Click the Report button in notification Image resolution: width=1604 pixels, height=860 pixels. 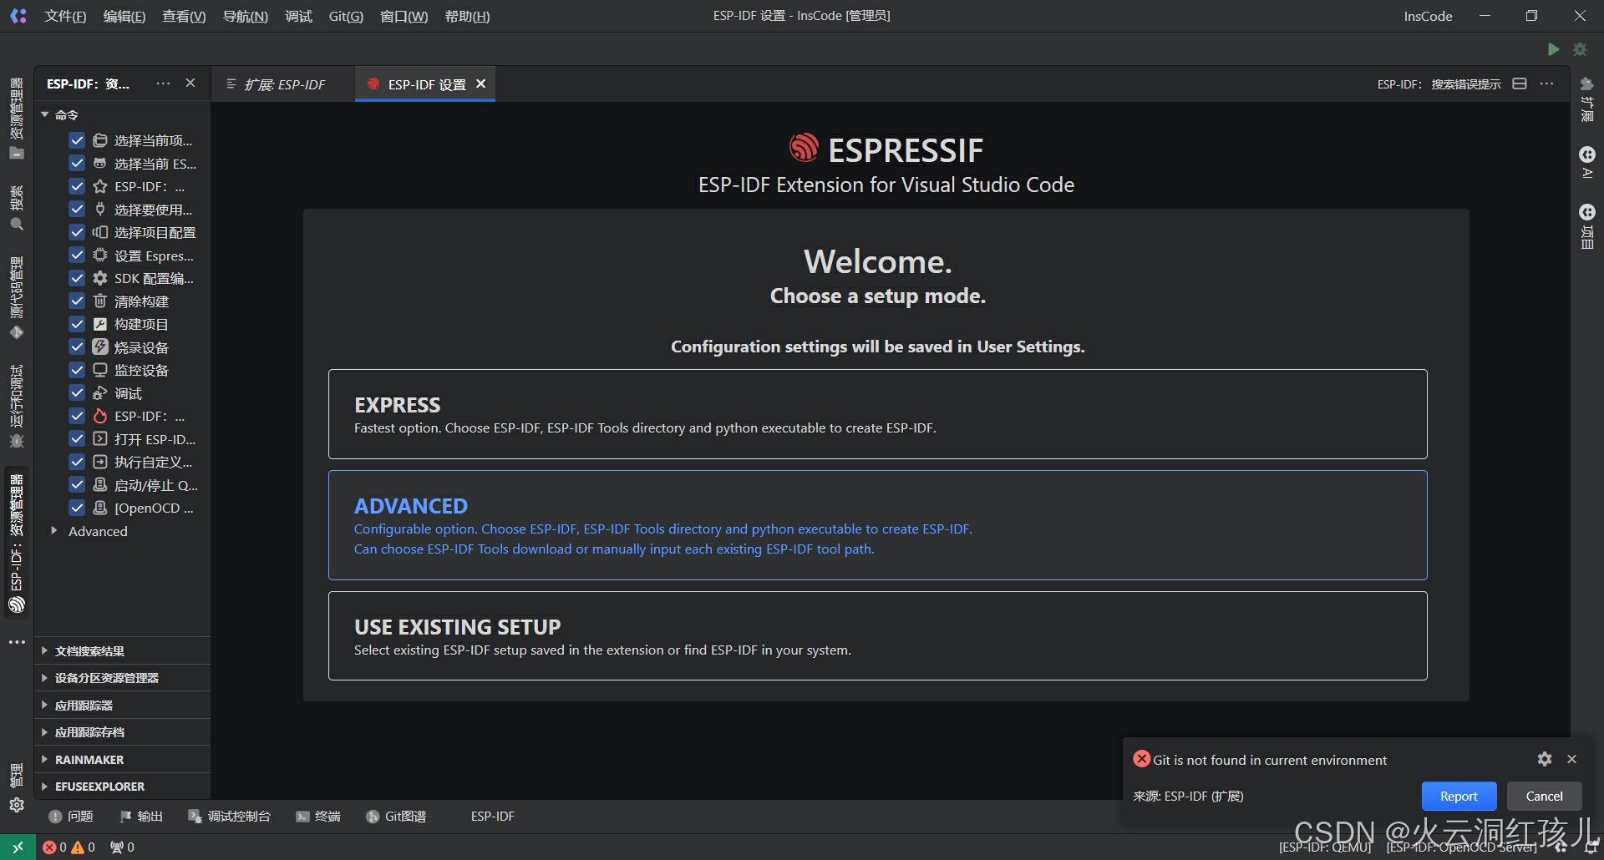pyautogui.click(x=1459, y=796)
